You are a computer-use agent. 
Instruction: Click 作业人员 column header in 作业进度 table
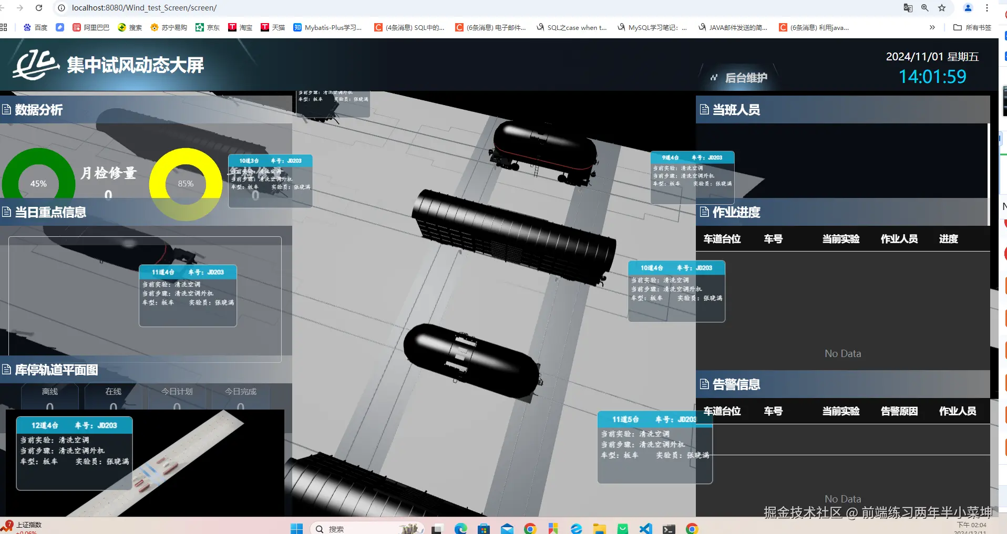click(899, 239)
